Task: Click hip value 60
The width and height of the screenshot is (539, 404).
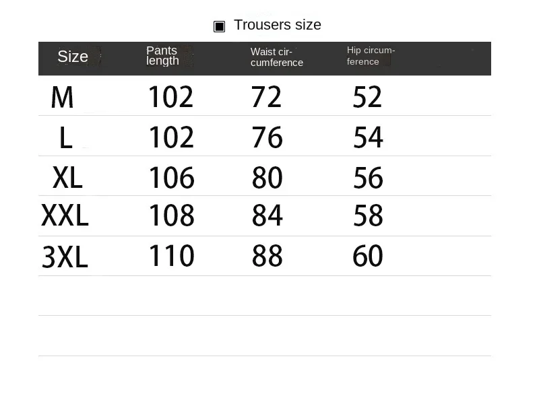Action: click(x=367, y=256)
